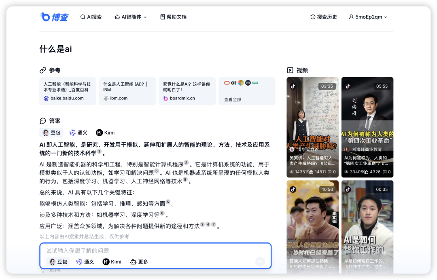Viewport: 437px width, 280px height.
Task: Open the baike.baidu.com reference card
Action: (67, 91)
